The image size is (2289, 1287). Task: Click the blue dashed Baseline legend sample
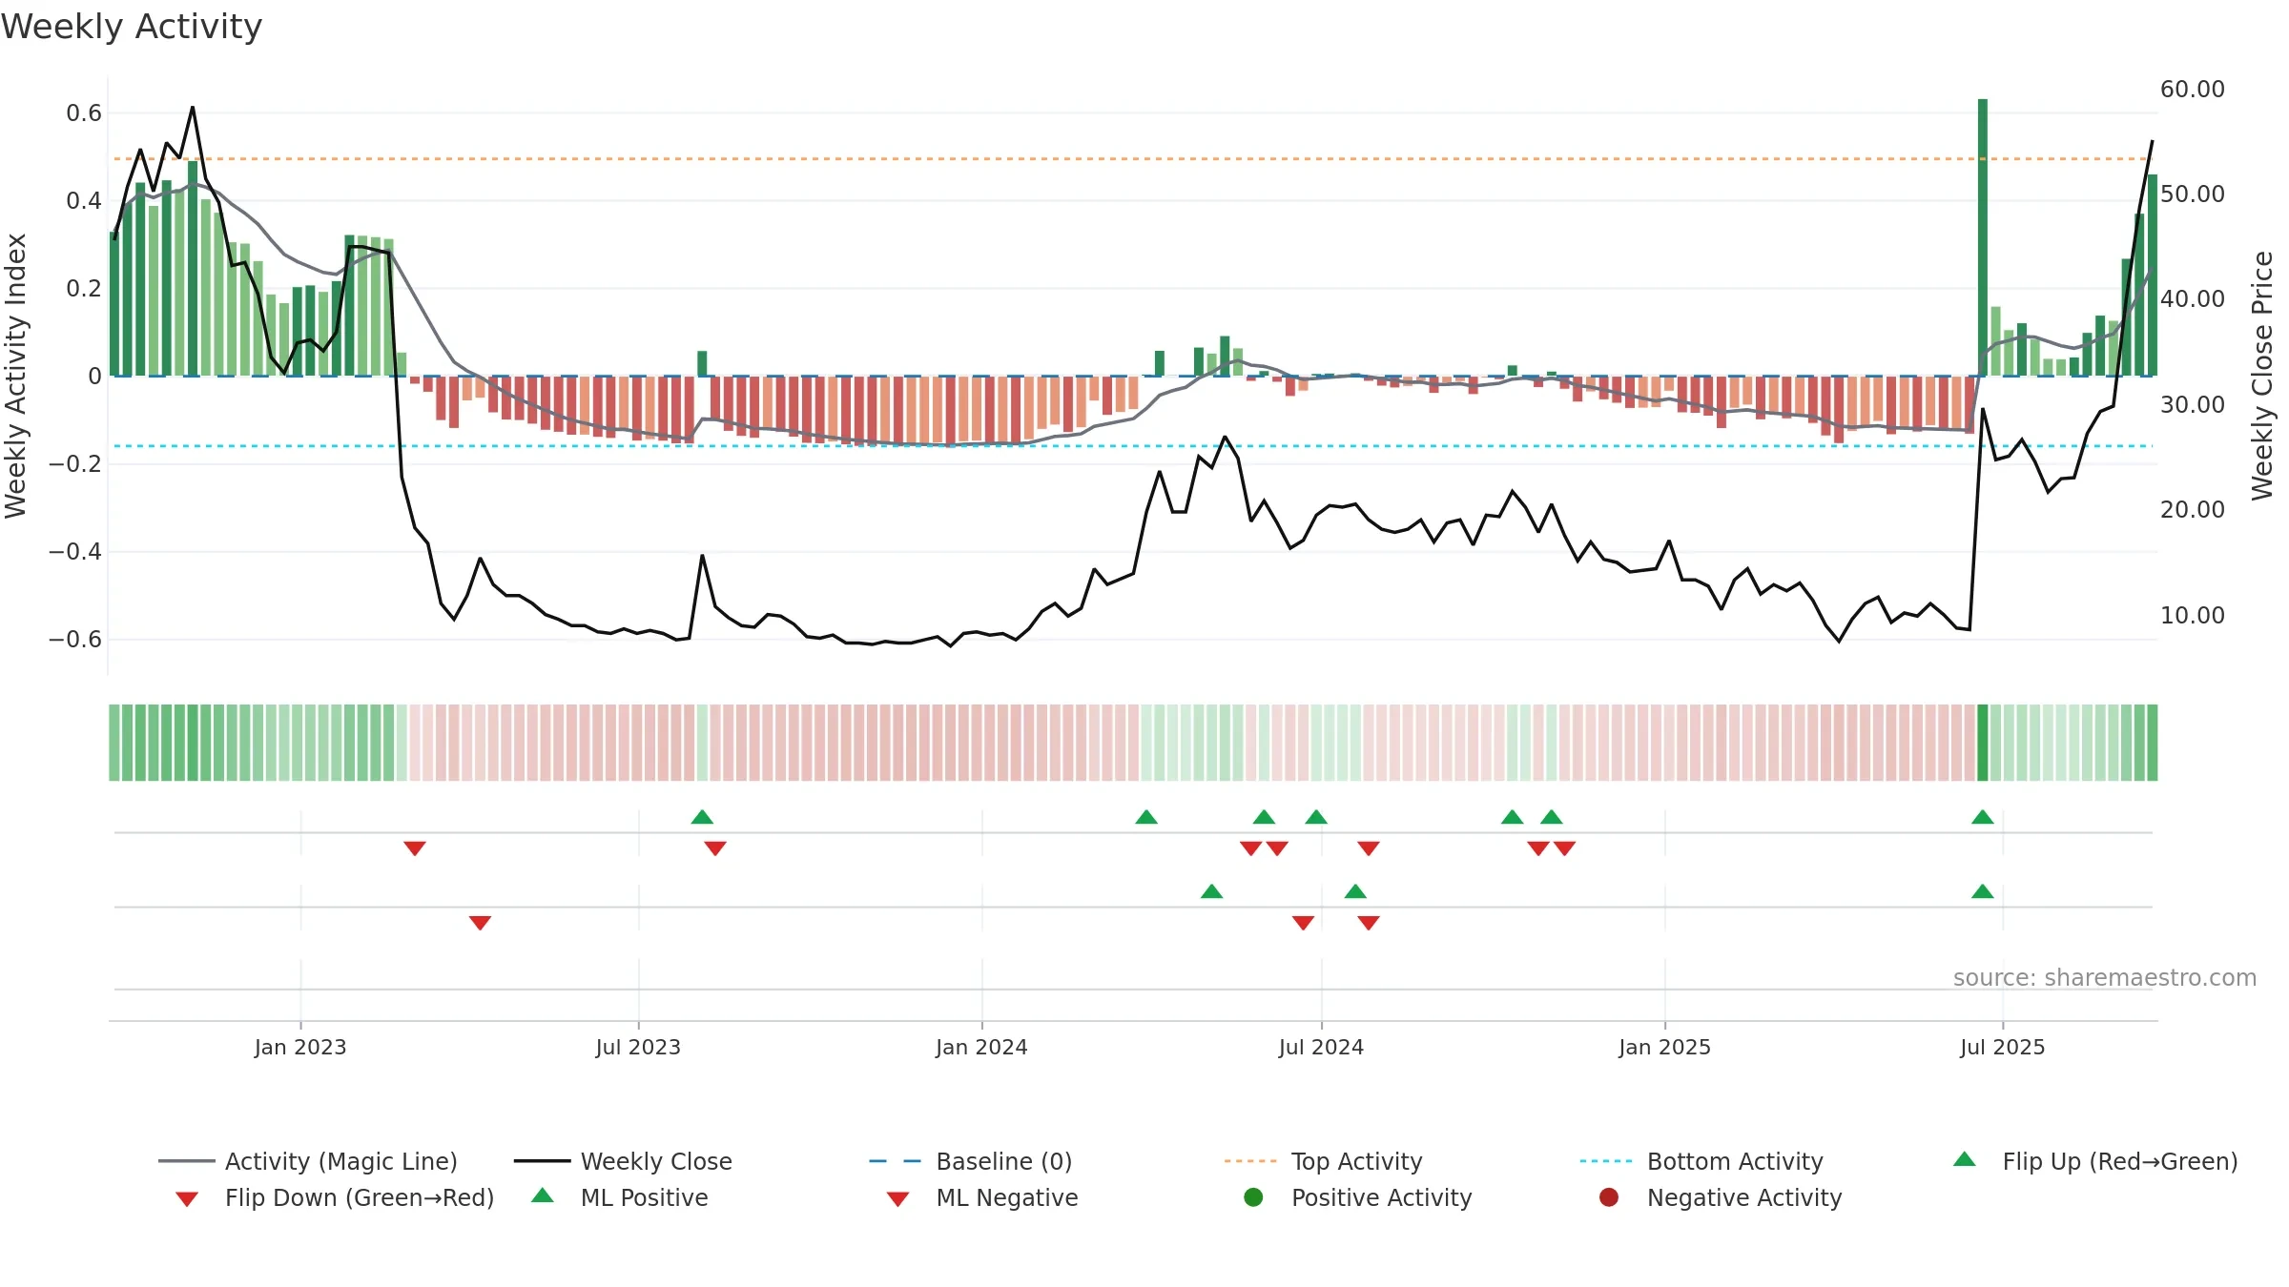coord(895,1161)
